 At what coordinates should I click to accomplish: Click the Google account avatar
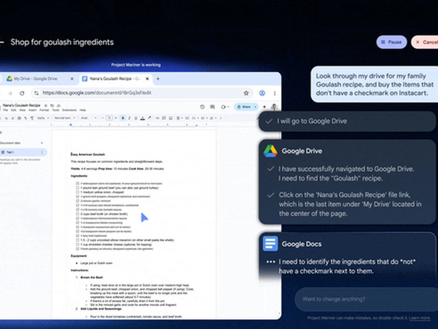(275, 107)
